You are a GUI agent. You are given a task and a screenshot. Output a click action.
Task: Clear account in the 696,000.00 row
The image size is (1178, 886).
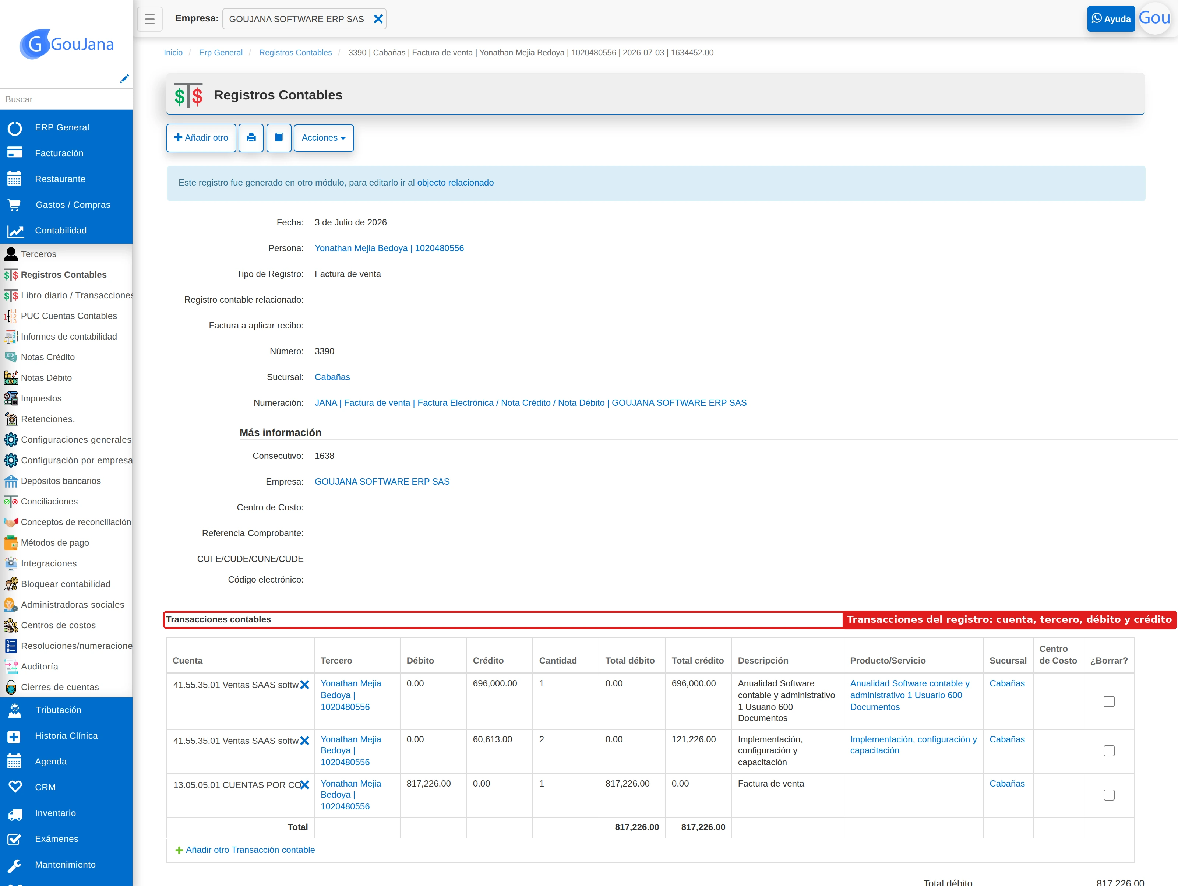coord(304,685)
